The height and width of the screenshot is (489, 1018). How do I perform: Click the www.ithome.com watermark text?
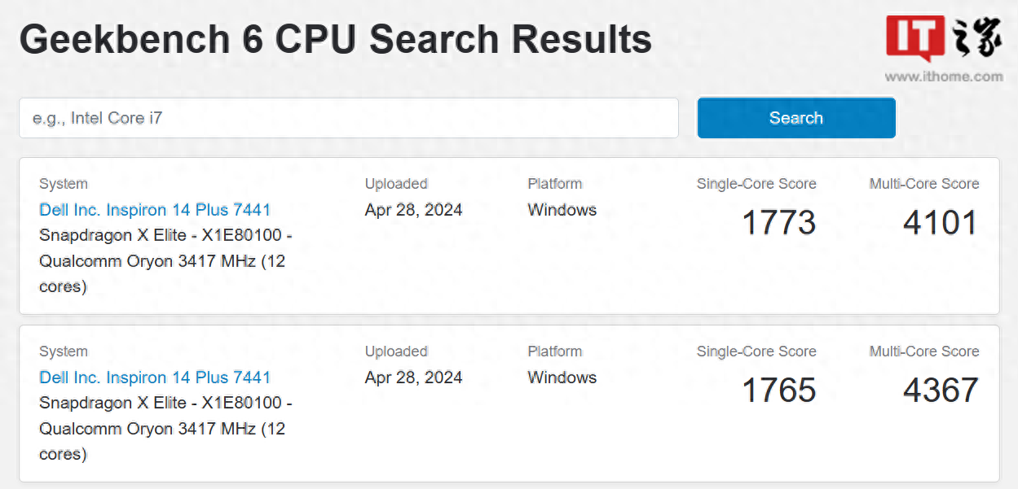tap(944, 76)
